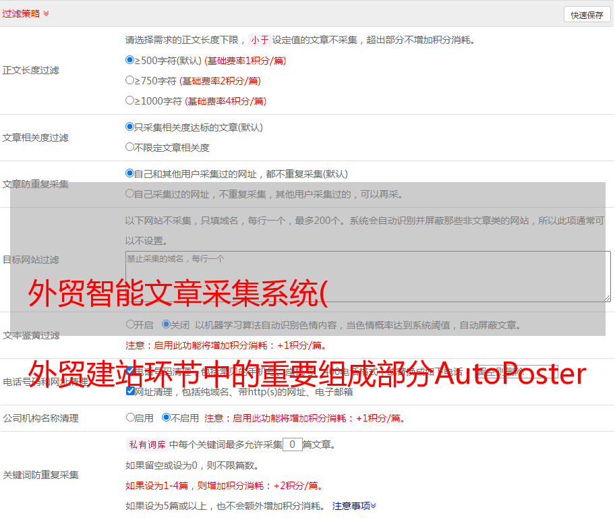
Task: Expand the 注意事项 link
Action: [354, 506]
